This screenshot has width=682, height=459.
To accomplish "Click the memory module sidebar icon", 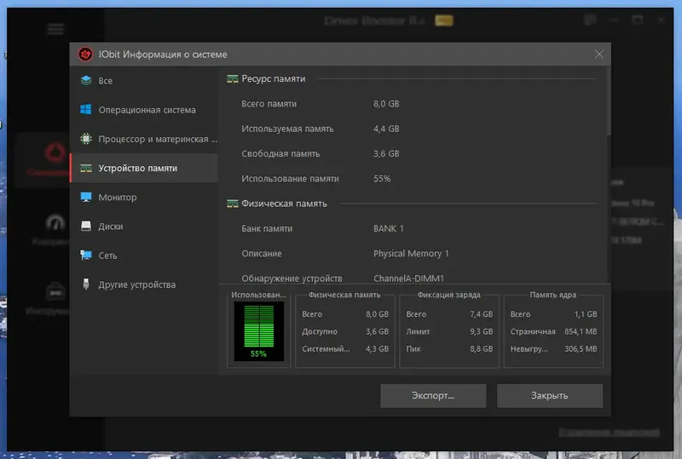I will tap(86, 169).
